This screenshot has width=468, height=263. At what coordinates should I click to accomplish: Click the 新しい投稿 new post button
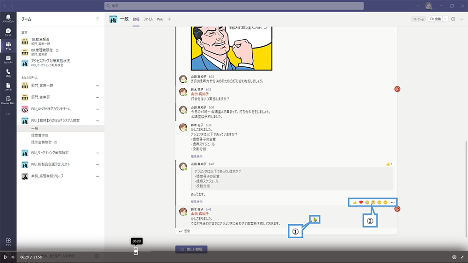(x=191, y=249)
